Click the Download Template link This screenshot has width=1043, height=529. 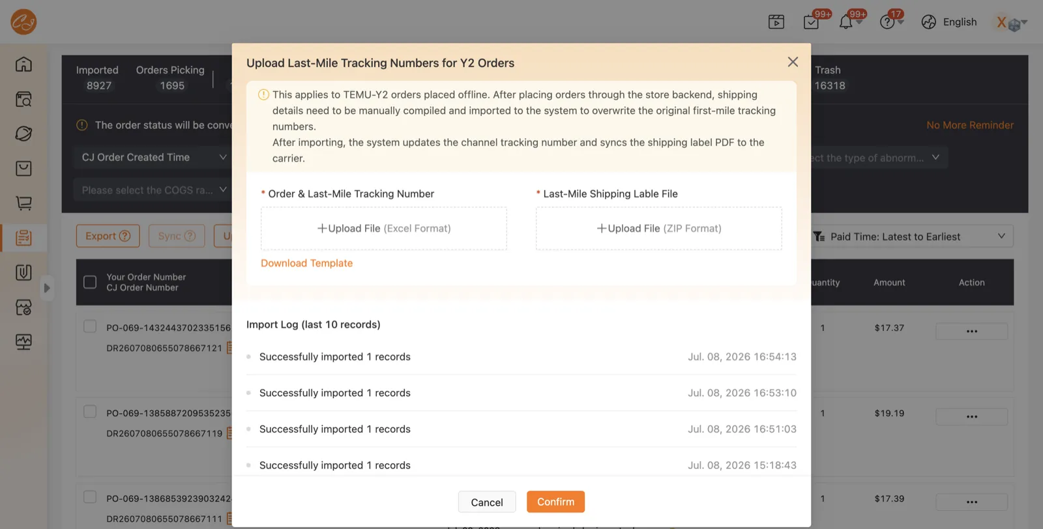306,263
